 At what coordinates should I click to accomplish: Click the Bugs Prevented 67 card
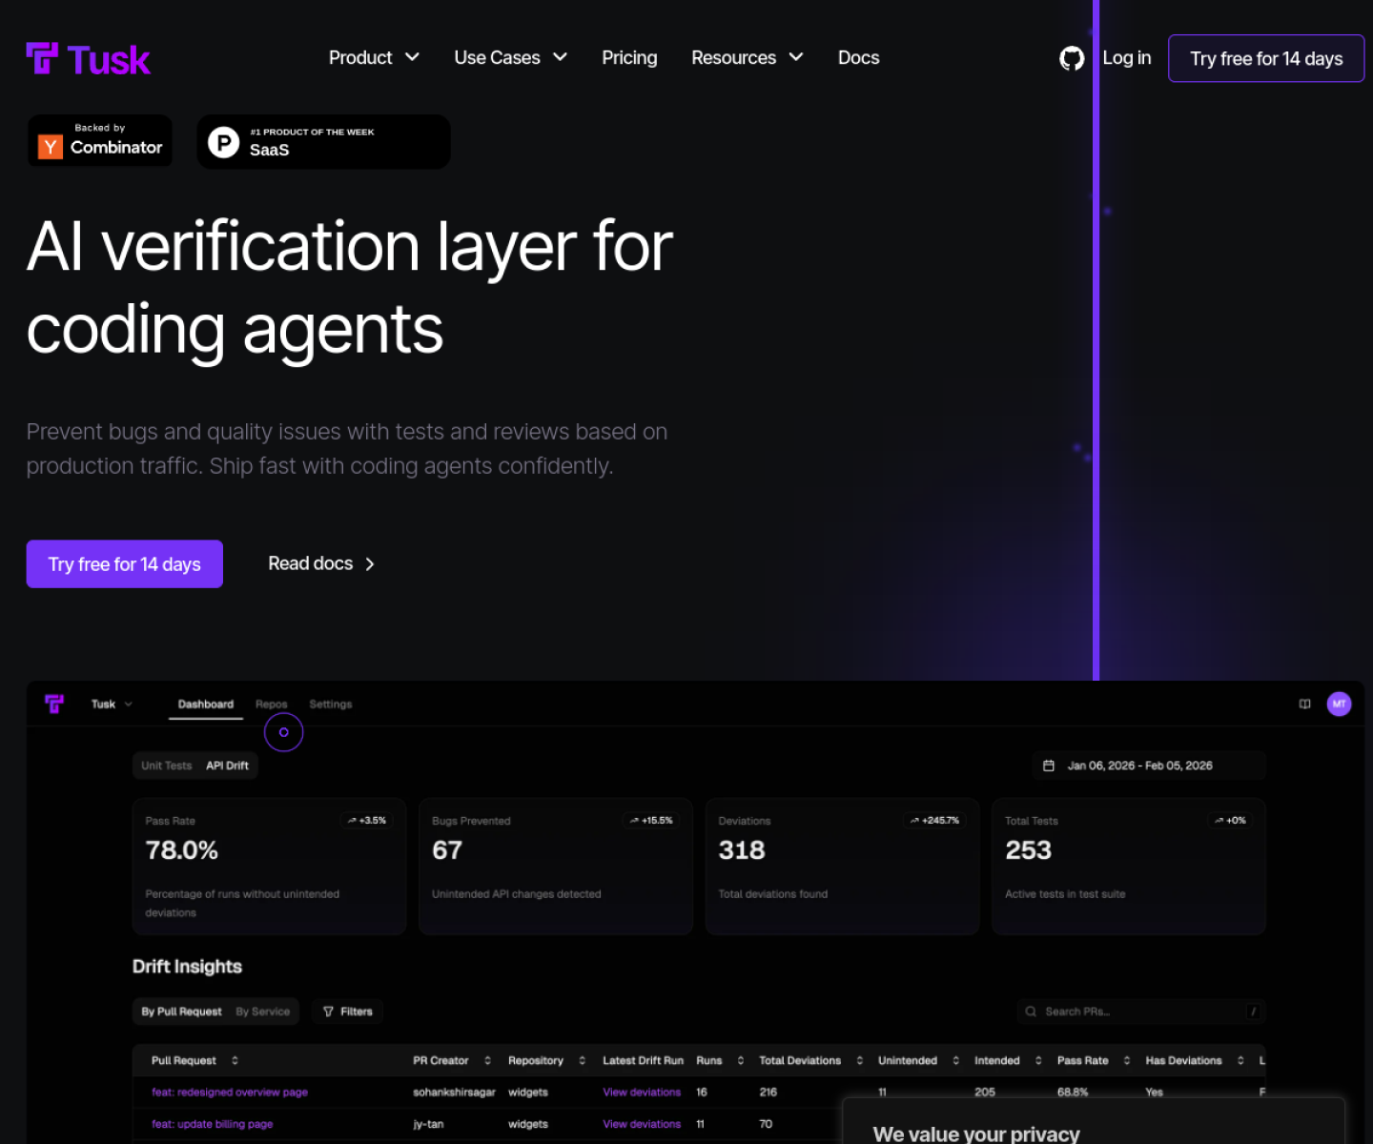pyautogui.click(x=556, y=867)
